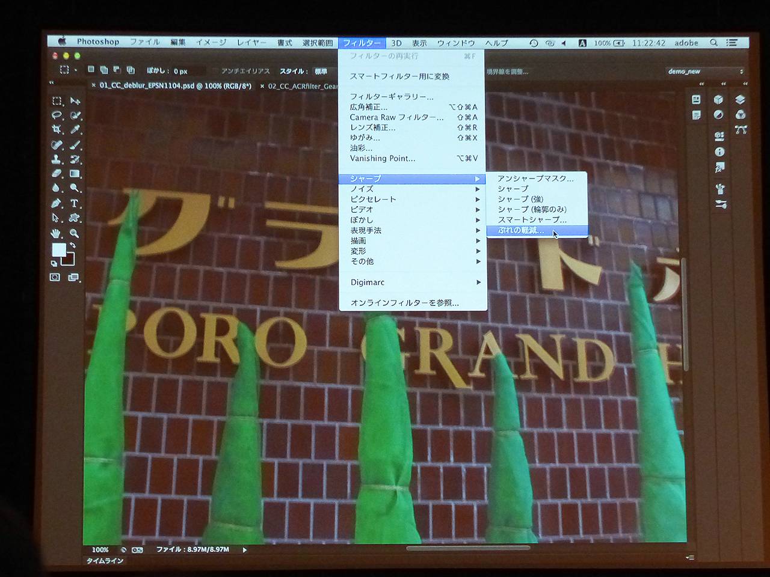Open the Channels panel icon
The width and height of the screenshot is (770, 577).
click(x=741, y=114)
